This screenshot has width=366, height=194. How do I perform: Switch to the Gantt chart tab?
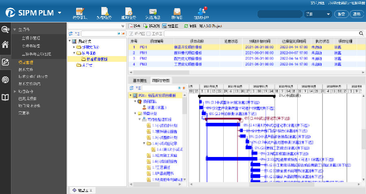tap(161, 81)
